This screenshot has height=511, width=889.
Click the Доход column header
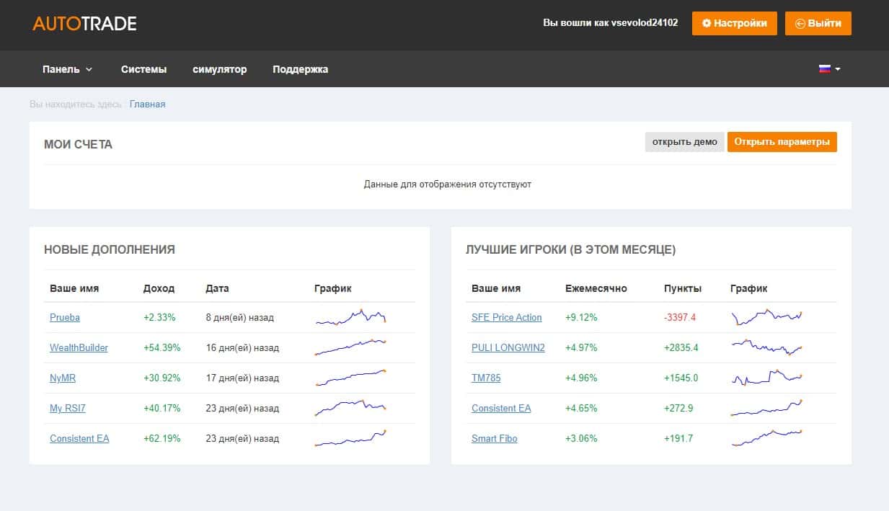(x=159, y=288)
